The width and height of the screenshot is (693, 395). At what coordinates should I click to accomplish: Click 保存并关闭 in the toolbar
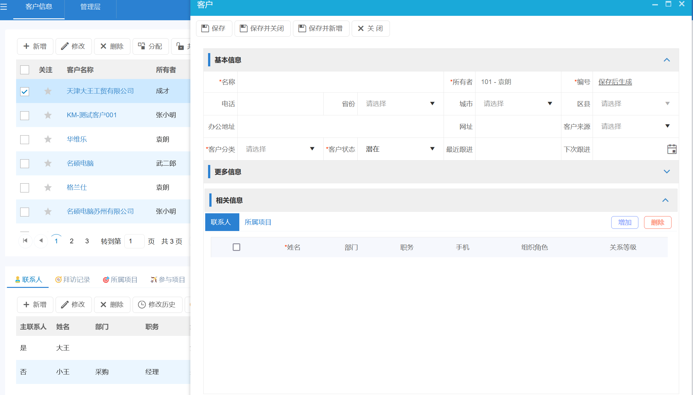point(262,28)
